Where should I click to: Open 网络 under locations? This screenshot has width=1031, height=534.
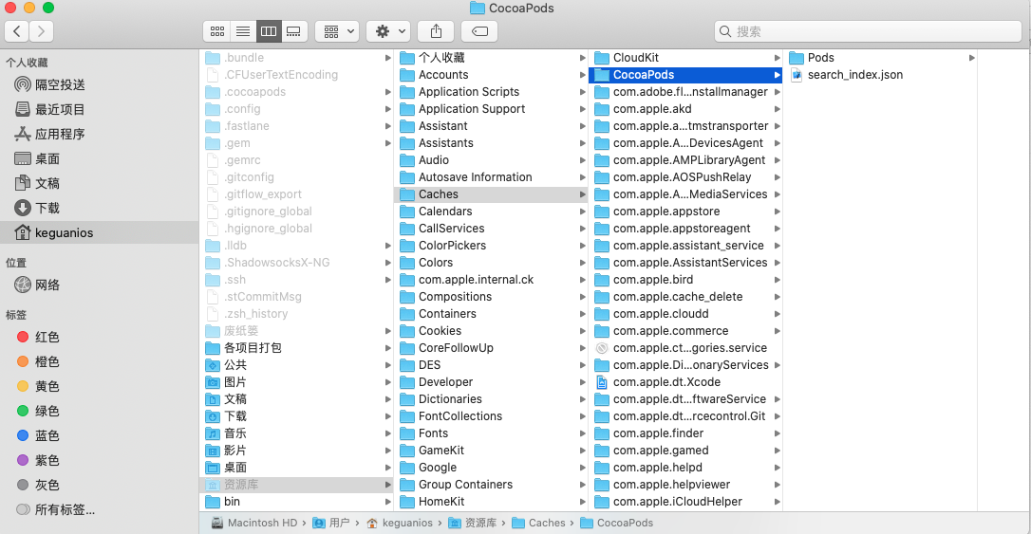(x=100, y=285)
